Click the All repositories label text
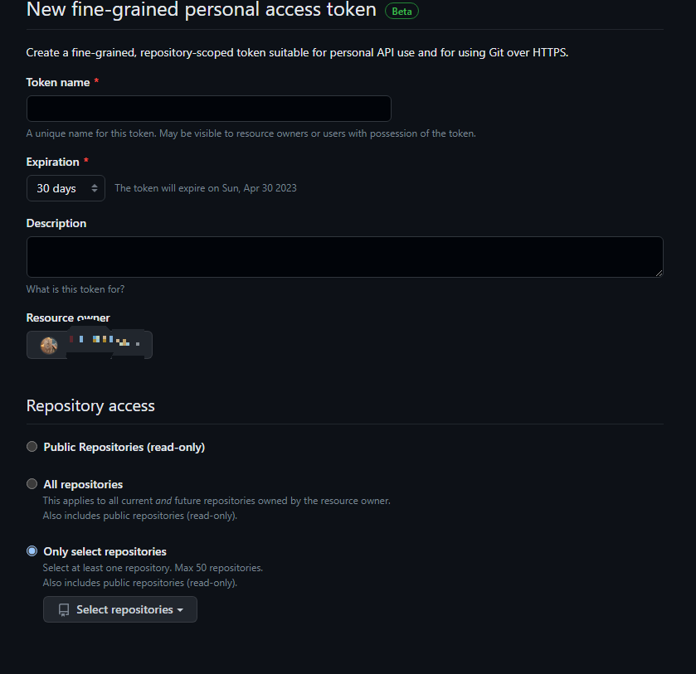696x674 pixels. [x=83, y=484]
